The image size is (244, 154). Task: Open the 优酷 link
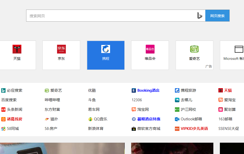(x=92, y=90)
